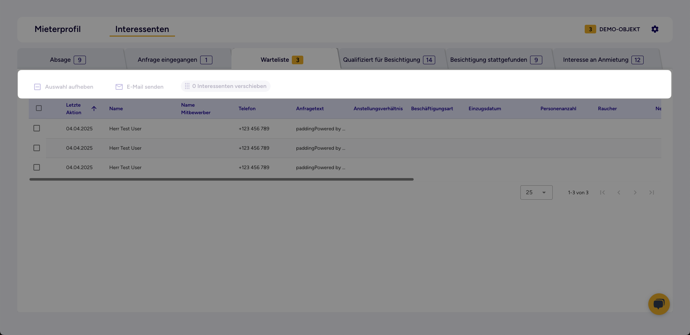
Task: Click the envelope icon next to E-Mail senden
Action: coord(119,87)
